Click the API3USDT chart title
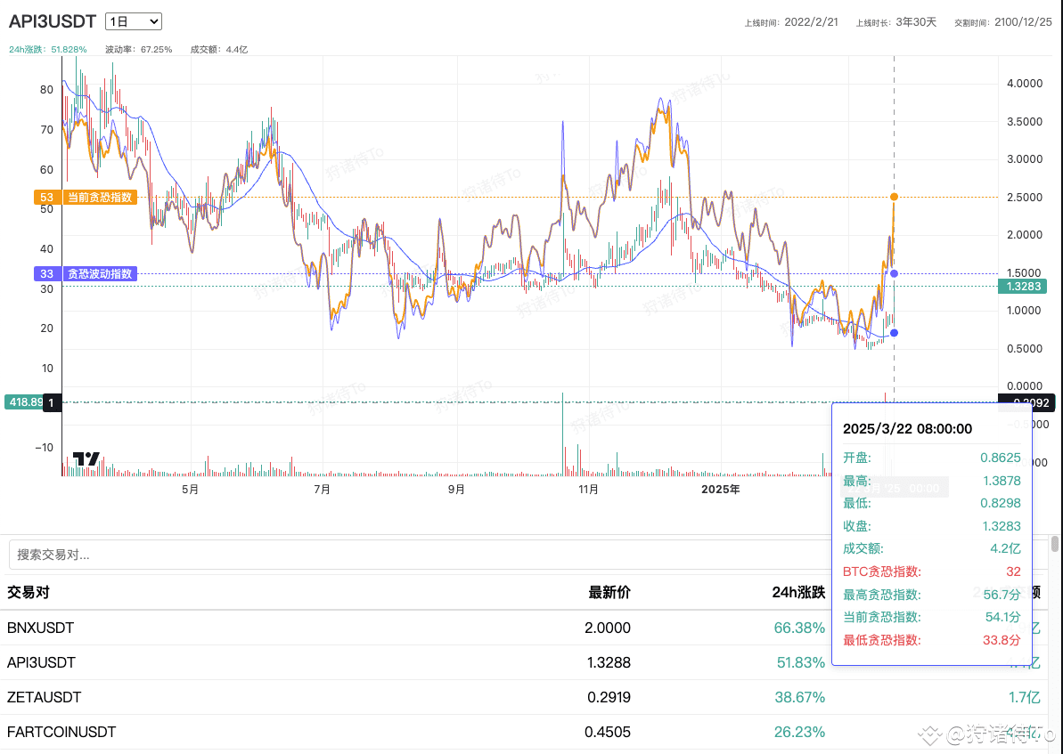The image size is (1063, 754). (x=52, y=21)
